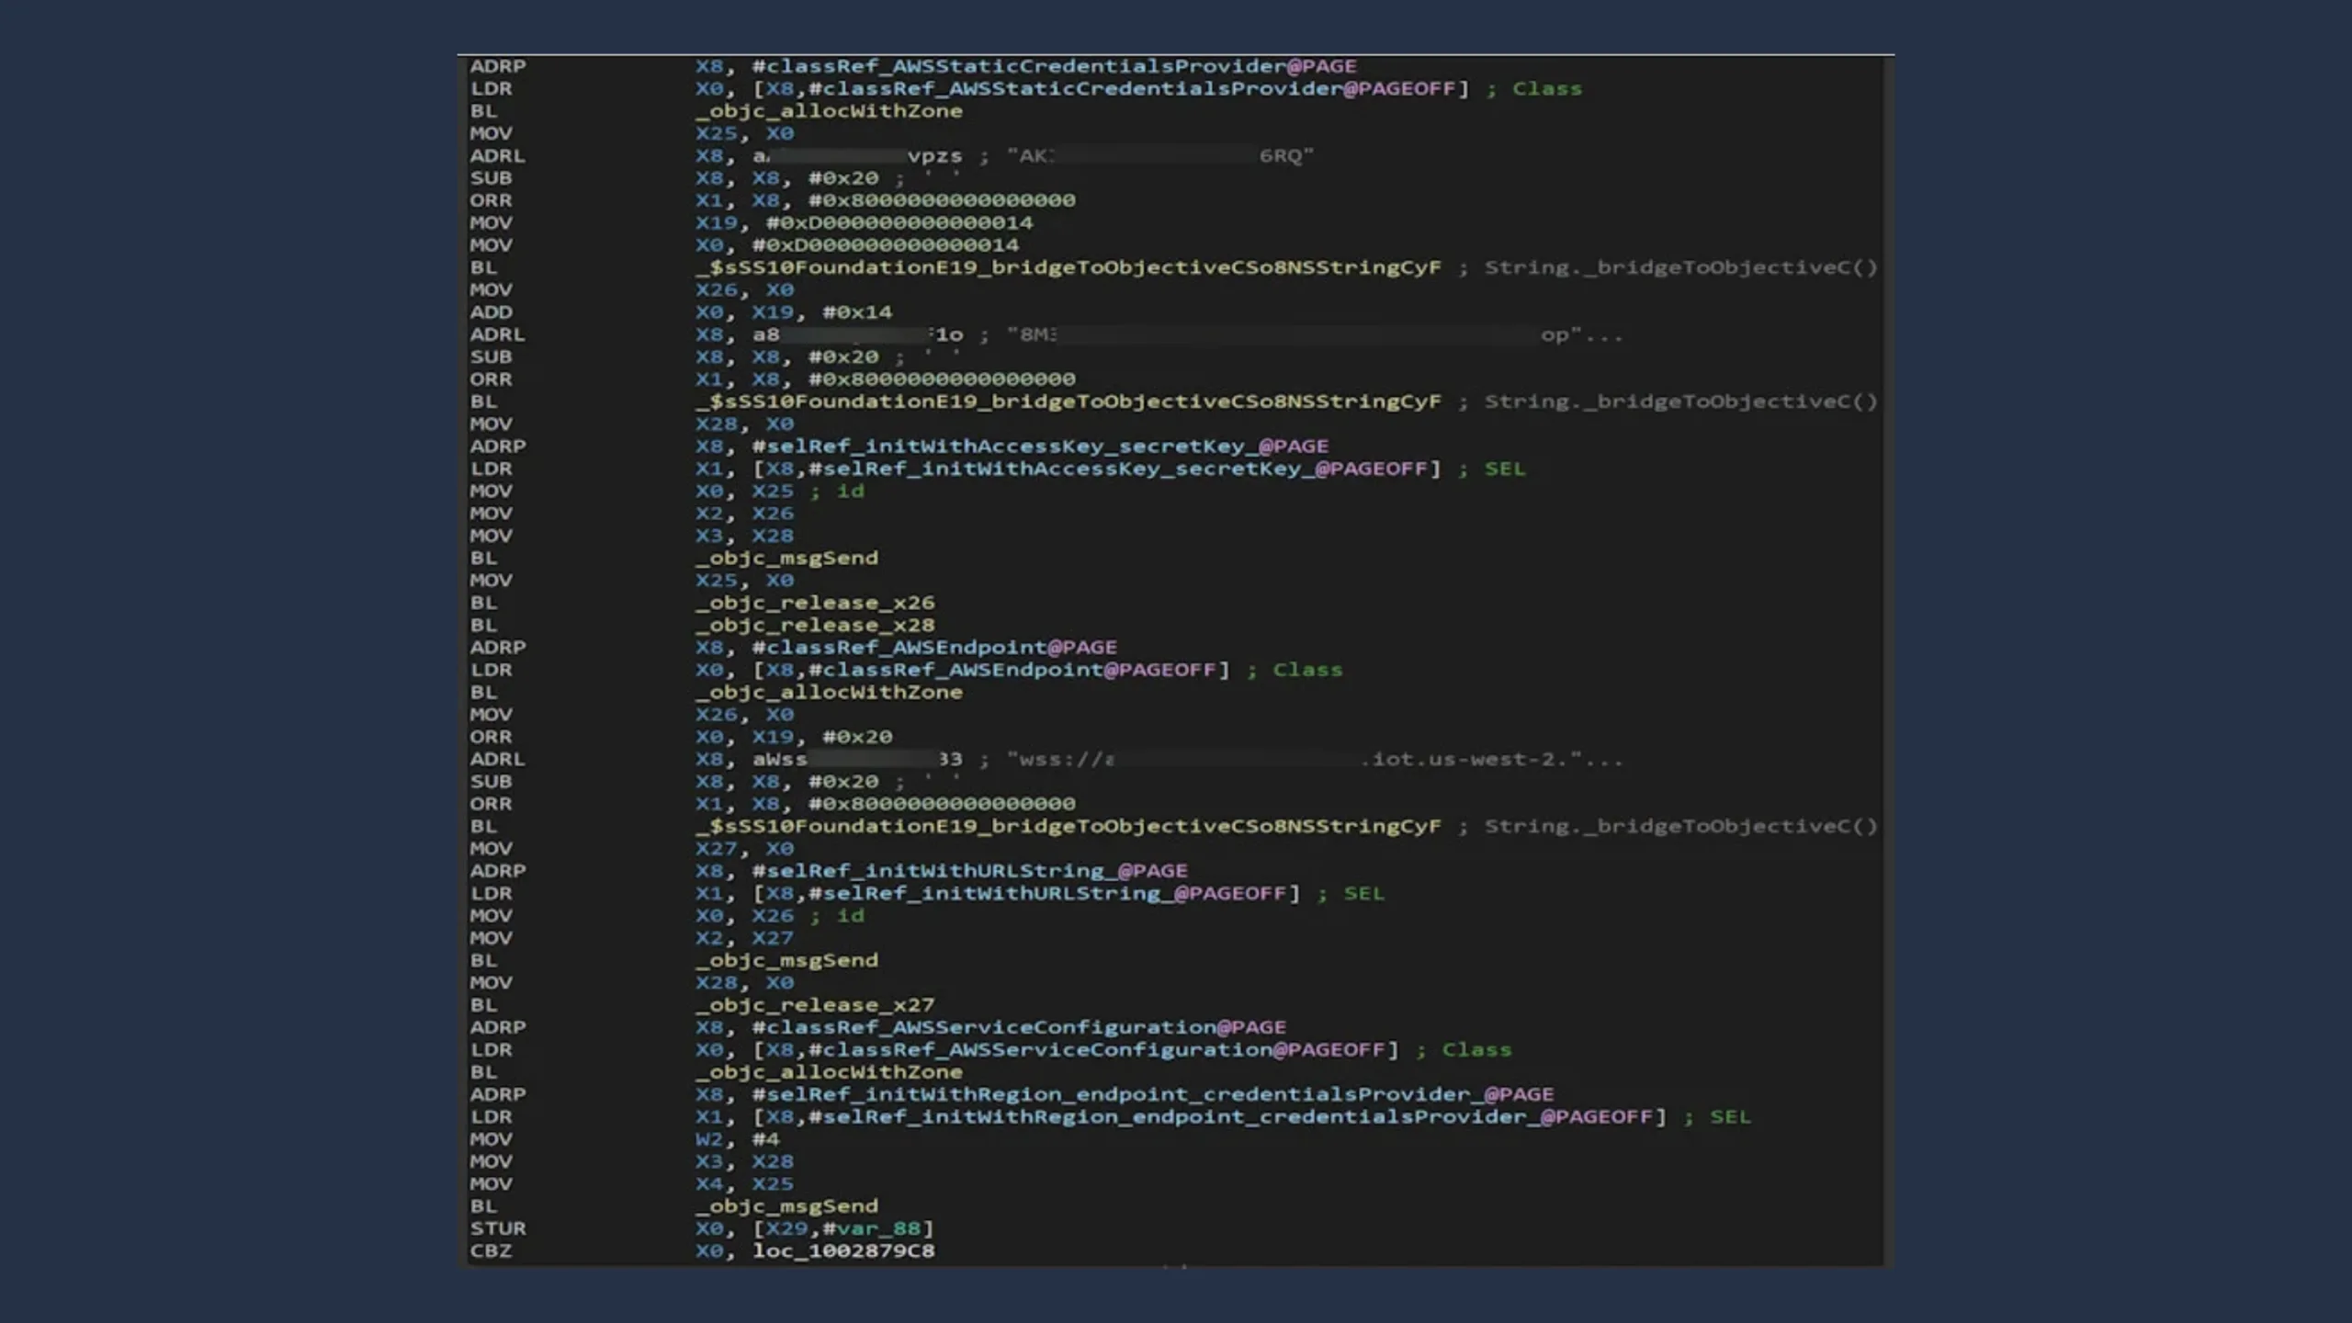
Task: Select operand X2, X26
Action: tap(744, 514)
